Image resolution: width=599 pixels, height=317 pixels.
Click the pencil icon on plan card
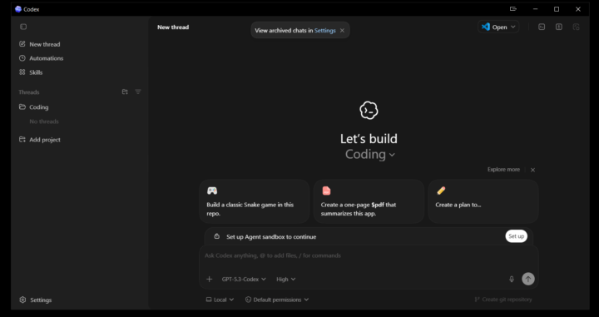point(441,191)
